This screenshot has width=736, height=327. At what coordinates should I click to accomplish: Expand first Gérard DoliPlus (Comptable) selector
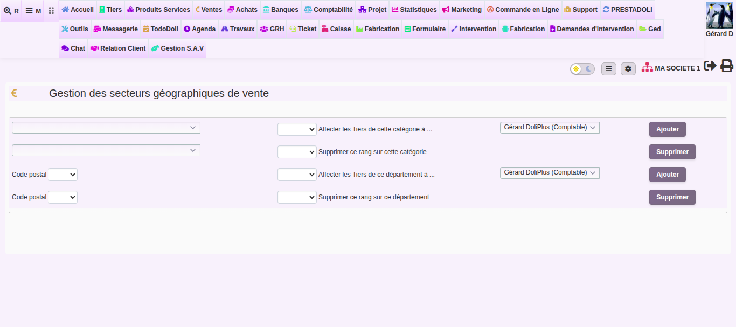coord(550,128)
